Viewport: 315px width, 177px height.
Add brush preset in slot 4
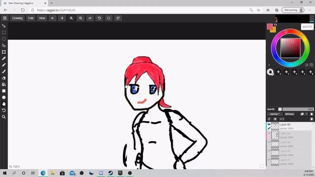pos(294,72)
